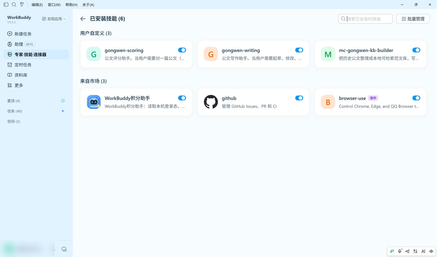Click the AI icon in floating toolbar
Image resolution: width=437 pixels, height=257 pixels.
[x=423, y=251]
